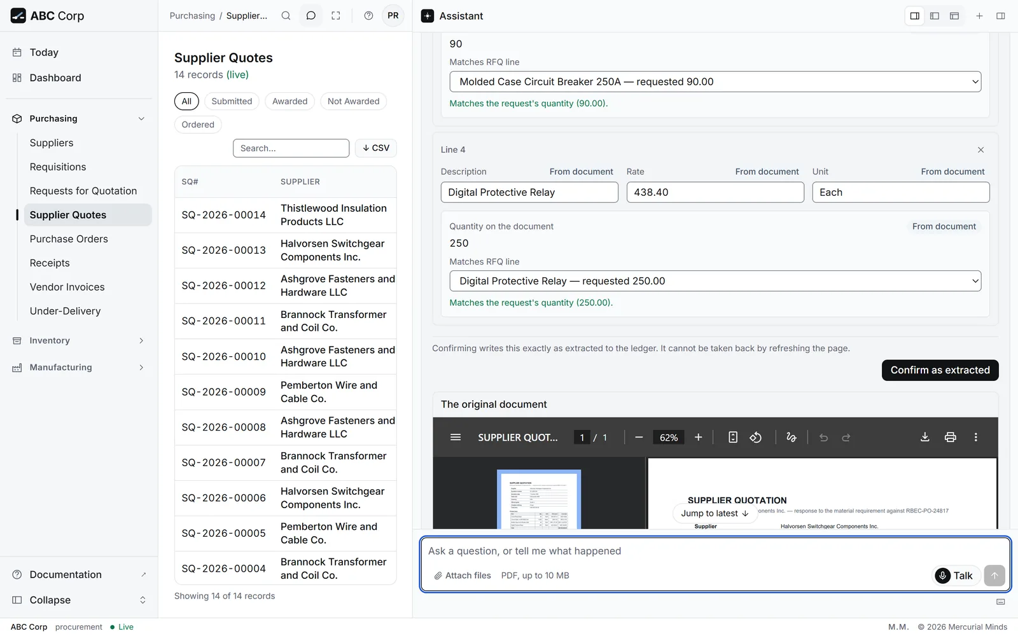Open the help question mark icon

(368, 16)
